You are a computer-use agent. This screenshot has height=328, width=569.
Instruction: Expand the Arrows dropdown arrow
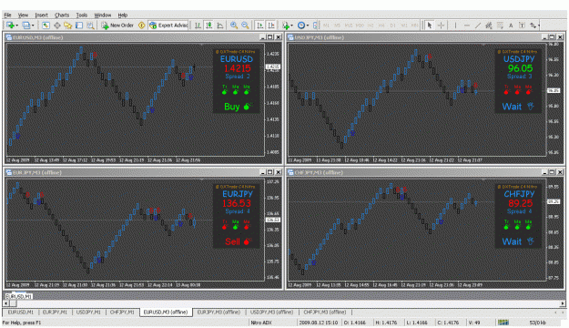coord(539,26)
